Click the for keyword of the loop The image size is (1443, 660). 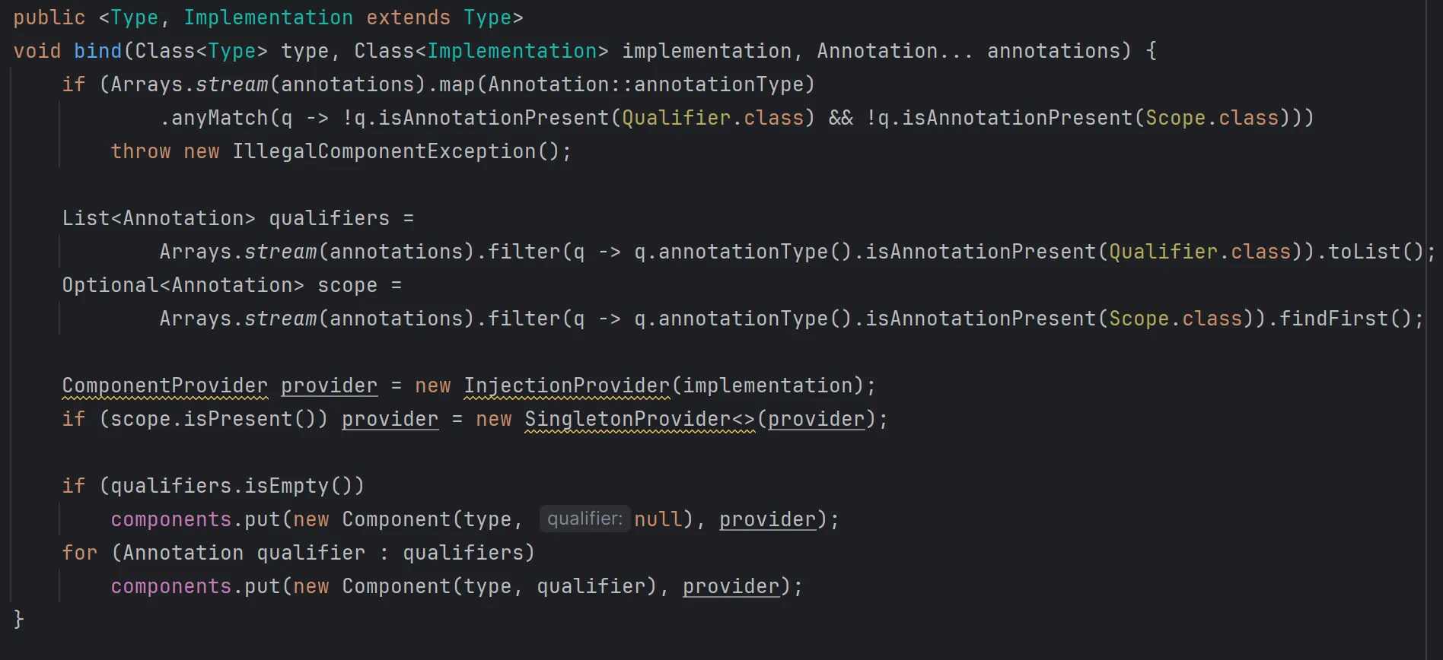(79, 553)
